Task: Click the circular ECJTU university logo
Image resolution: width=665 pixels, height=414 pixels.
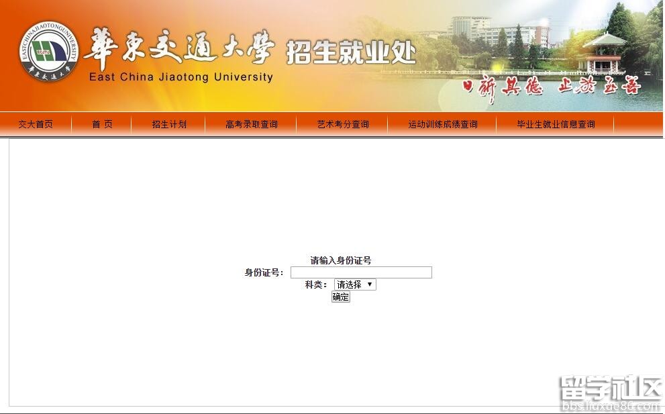Action: [x=48, y=52]
